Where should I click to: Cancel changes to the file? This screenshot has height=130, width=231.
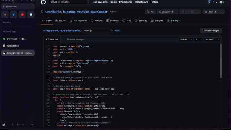(x=211, y=31)
